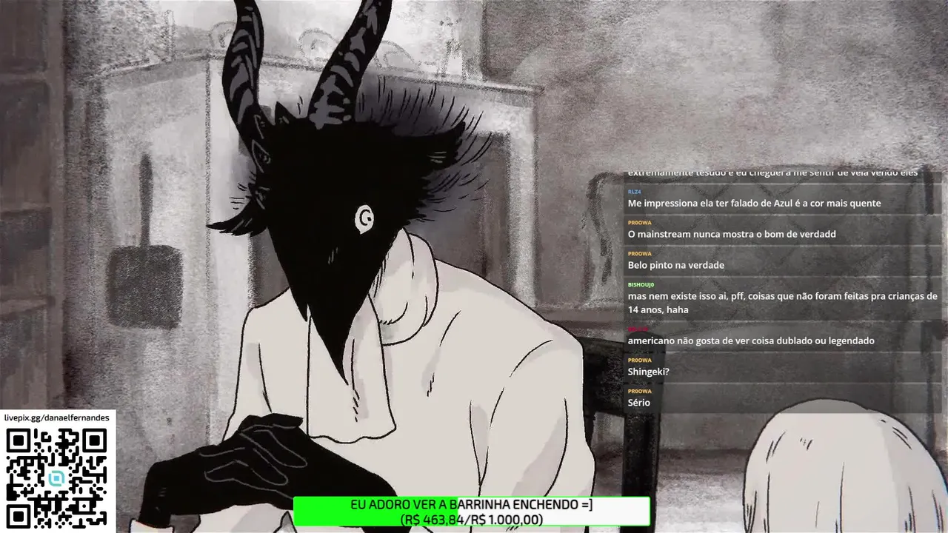Select message "O mainstream nunca mostra o bom de verdadd"
The image size is (948, 533).
coord(732,234)
